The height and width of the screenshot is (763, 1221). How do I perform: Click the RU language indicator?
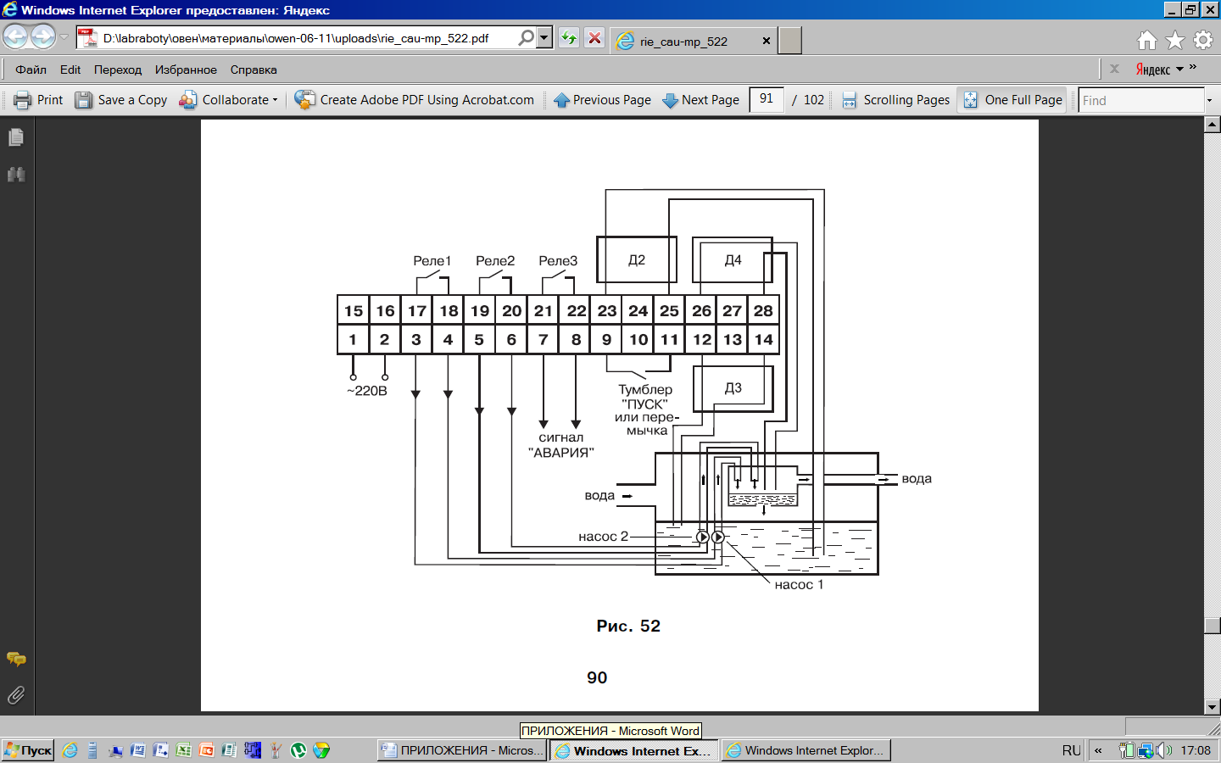coord(1071,750)
